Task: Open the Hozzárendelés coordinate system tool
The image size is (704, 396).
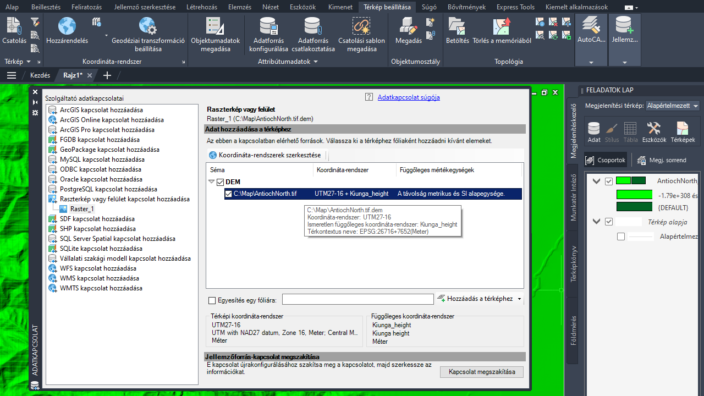Action: pyautogui.click(x=67, y=30)
